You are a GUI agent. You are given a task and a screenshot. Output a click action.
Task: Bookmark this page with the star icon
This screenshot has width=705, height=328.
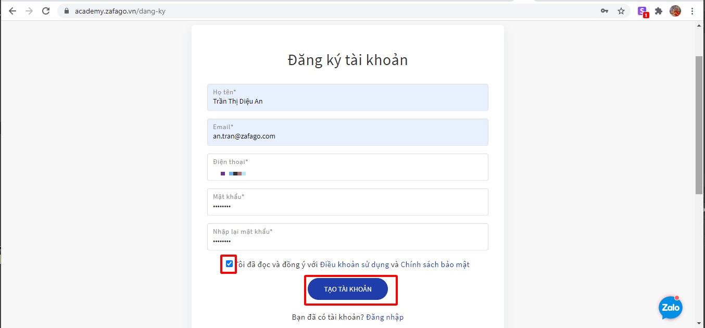coord(621,11)
